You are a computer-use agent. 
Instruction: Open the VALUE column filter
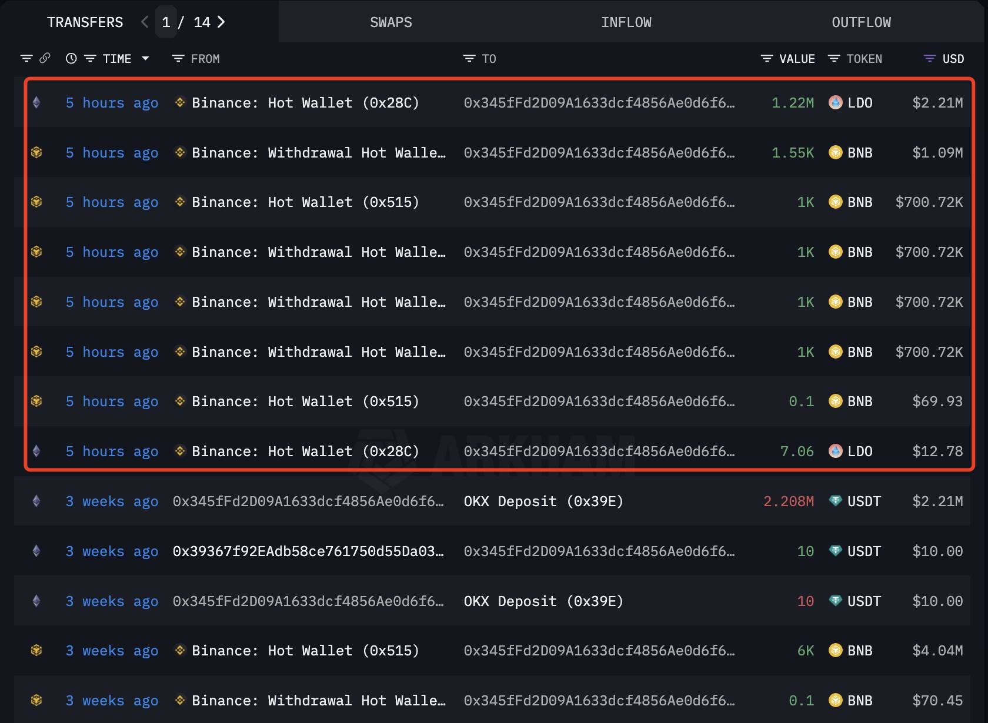point(767,59)
